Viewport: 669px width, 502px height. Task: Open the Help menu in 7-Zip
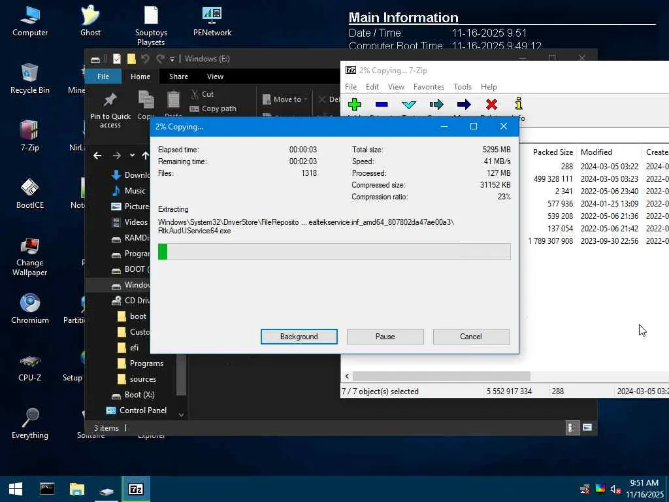click(x=489, y=87)
